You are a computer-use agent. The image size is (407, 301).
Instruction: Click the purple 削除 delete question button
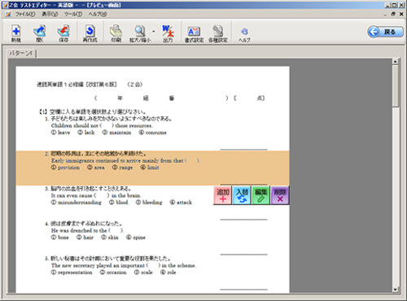coord(280,195)
